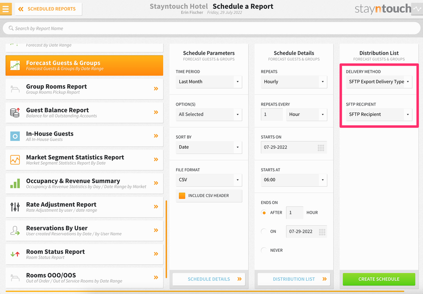Screen dimensions: 423x294
Task: Click chevrons on Rooms OOO/OOS row
Action: [156, 277]
